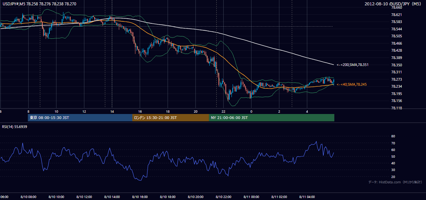The width and height of the screenshot is (426, 200).
Task: Click the bottom time label 8/10 22:00
Action: point(223,197)
